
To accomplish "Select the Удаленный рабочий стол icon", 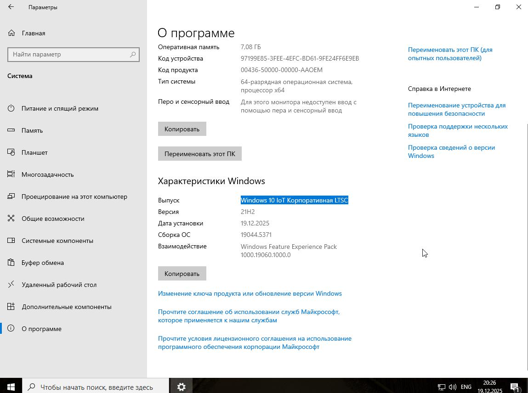I will [x=11, y=285].
